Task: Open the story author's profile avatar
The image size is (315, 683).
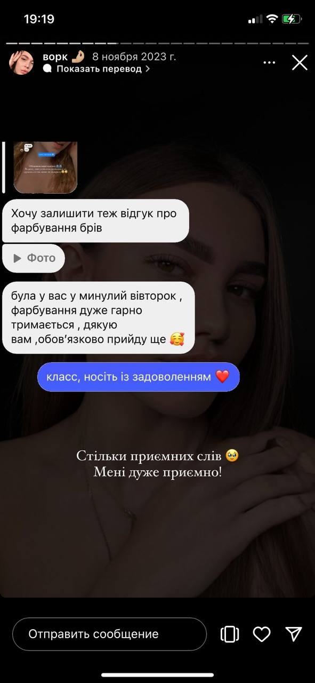Action: 22,62
